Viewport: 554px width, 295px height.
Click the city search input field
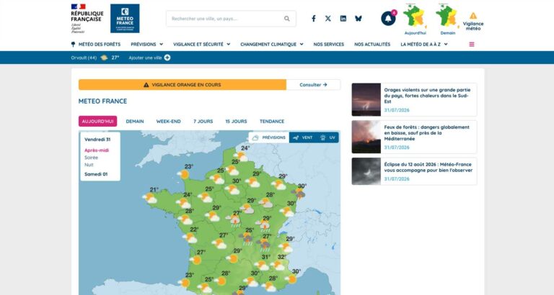[x=231, y=19]
